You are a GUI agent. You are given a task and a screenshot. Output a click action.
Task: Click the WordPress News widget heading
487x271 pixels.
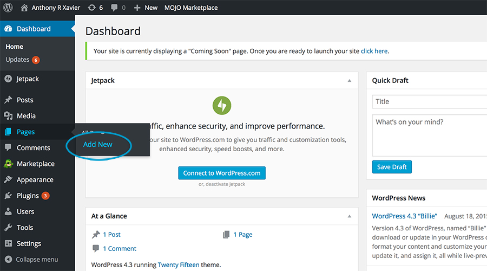point(399,198)
